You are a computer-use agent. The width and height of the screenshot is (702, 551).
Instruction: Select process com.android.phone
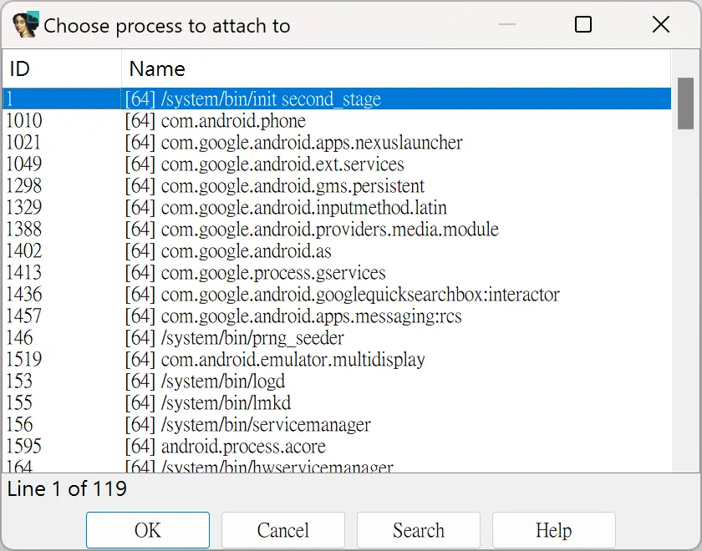337,120
